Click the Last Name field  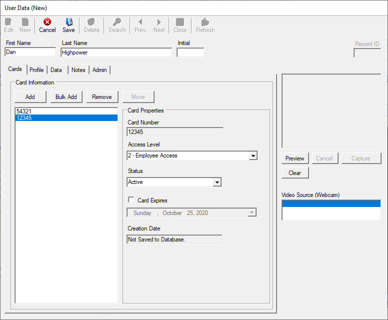point(116,52)
